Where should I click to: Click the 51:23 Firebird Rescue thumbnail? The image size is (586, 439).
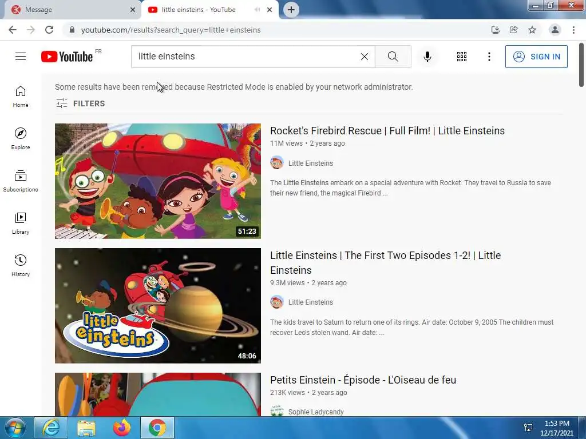pos(158,181)
